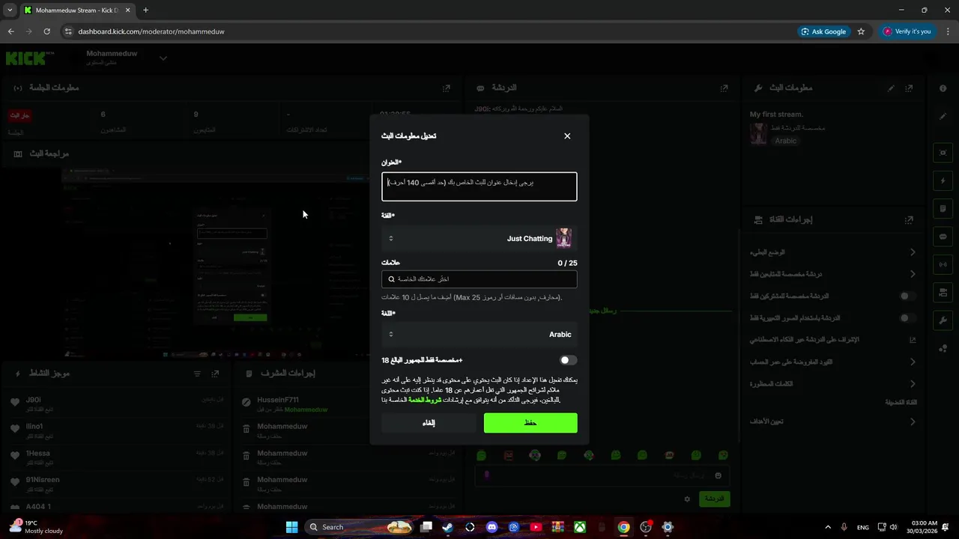Expand the Mohammeduw channel switcher chevron

tap(163, 58)
